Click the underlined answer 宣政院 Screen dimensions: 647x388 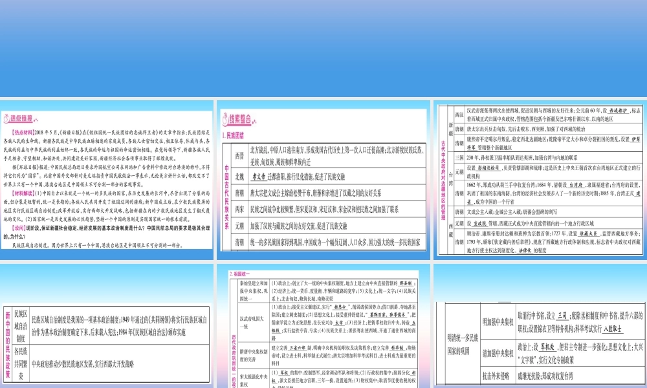pos(479,224)
